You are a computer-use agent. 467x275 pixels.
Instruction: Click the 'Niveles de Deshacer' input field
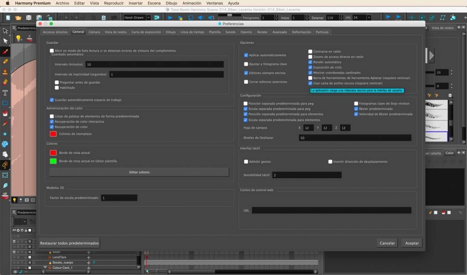coord(355,138)
